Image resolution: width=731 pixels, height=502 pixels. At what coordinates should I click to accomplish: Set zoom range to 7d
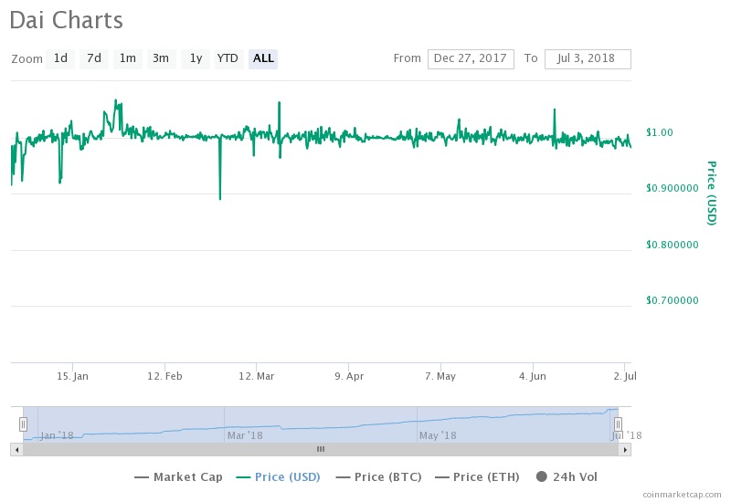click(x=94, y=58)
